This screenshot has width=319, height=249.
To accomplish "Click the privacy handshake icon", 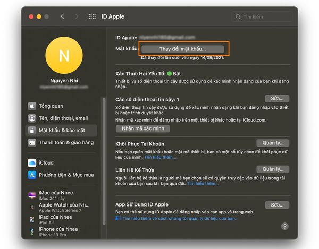I will [118, 218].
